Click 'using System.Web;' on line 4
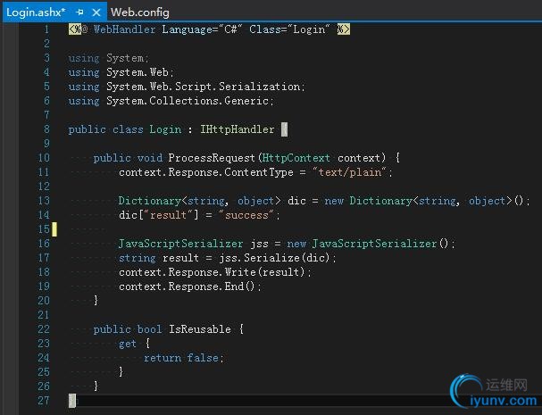This screenshot has width=542, height=415. (121, 72)
